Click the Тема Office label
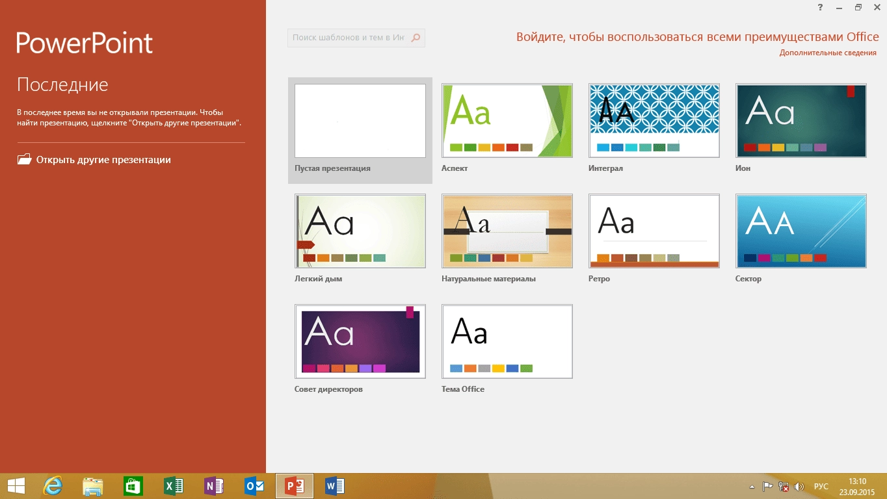The width and height of the screenshot is (887, 499). click(463, 389)
